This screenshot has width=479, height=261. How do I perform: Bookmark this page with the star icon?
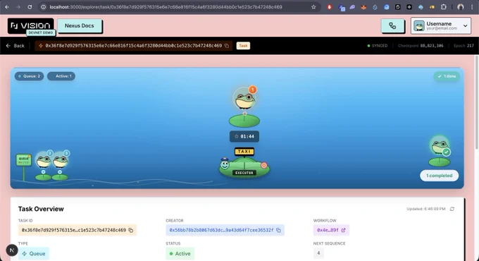pos(313,7)
